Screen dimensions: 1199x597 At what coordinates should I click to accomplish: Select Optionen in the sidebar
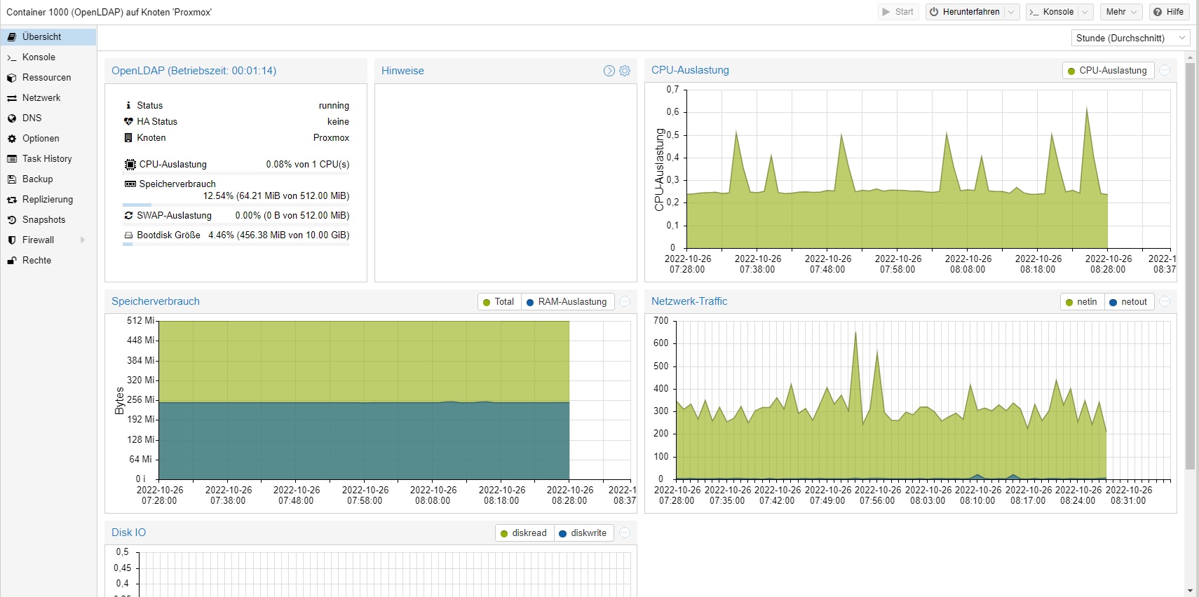(x=48, y=138)
